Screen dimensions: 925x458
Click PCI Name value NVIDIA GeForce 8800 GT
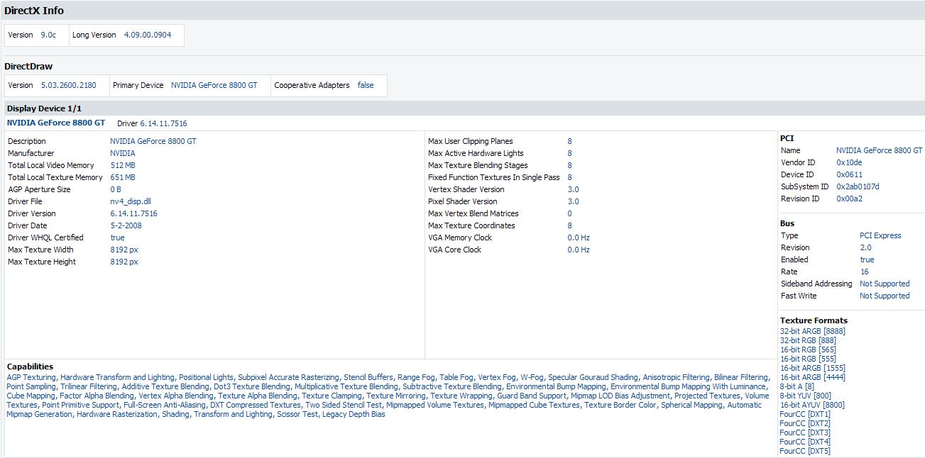(880, 150)
